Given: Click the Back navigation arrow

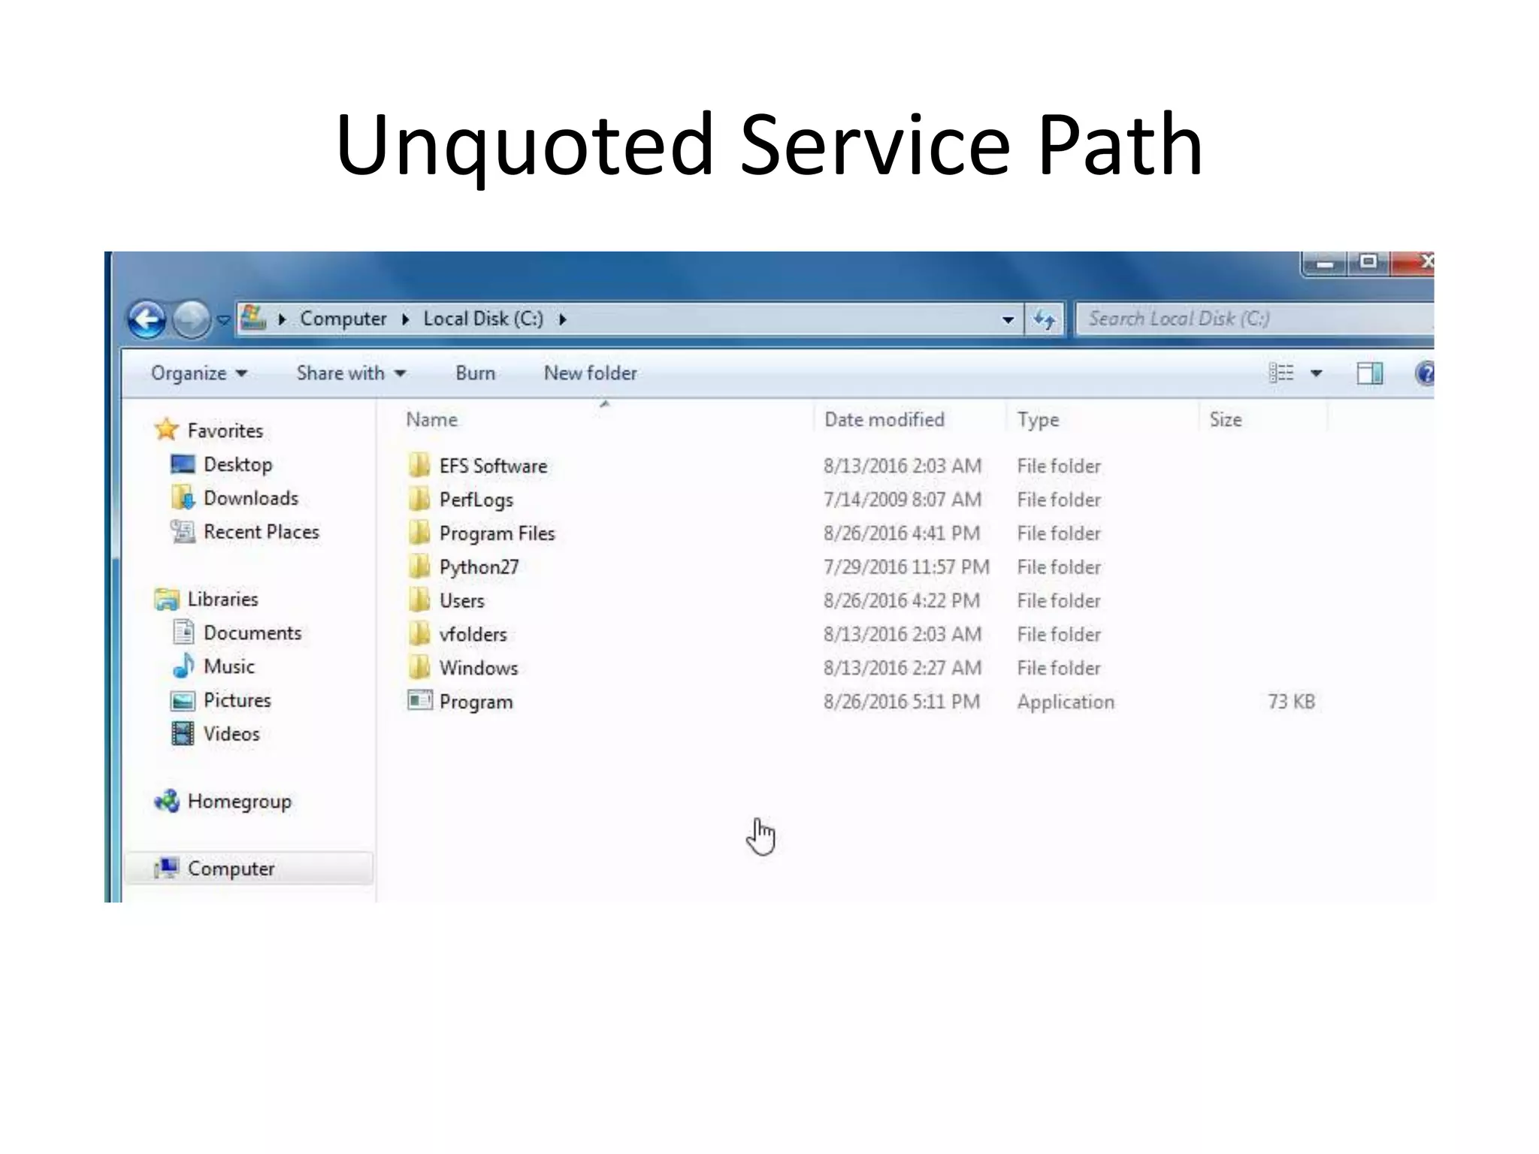Looking at the screenshot, I should pyautogui.click(x=147, y=320).
